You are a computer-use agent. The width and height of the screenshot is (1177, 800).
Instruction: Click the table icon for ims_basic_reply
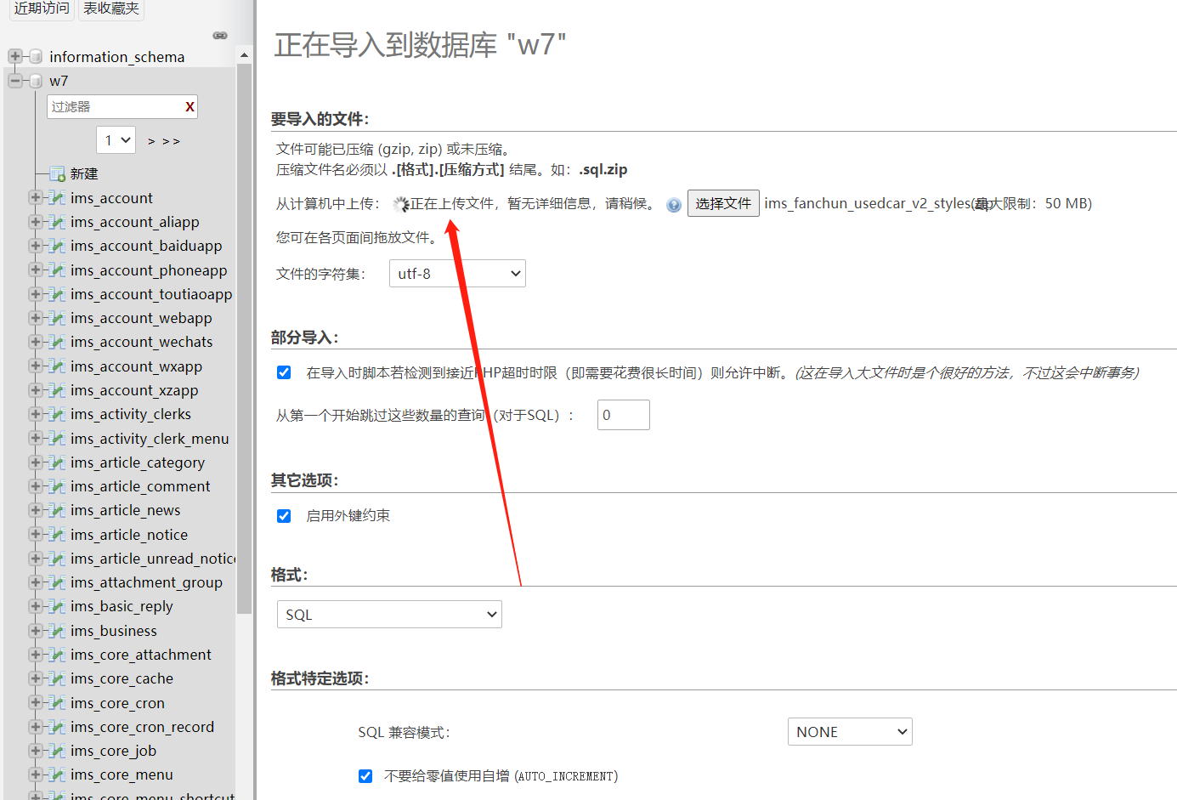tap(58, 606)
